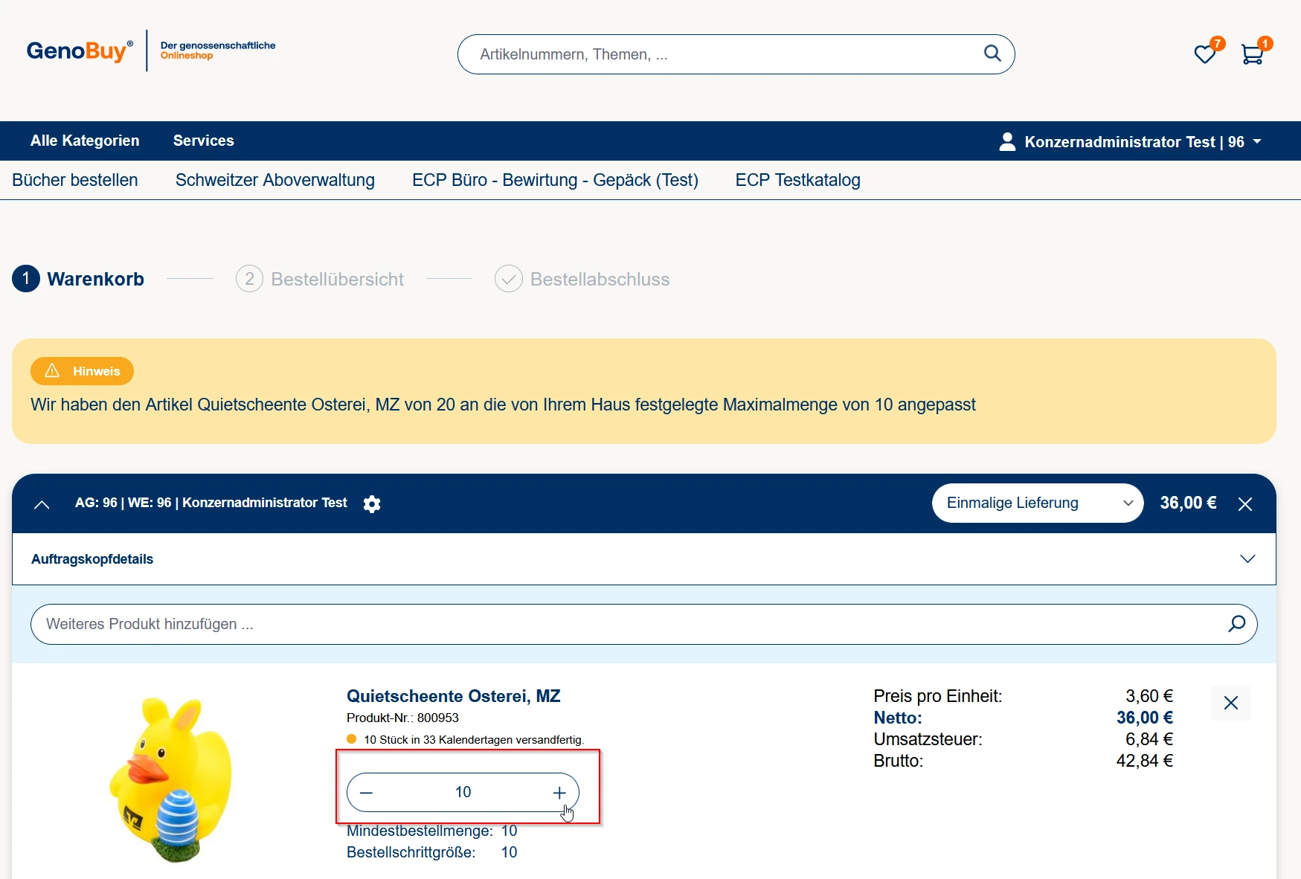
Task: Decrease quantity with minus button
Action: pyautogui.click(x=366, y=793)
